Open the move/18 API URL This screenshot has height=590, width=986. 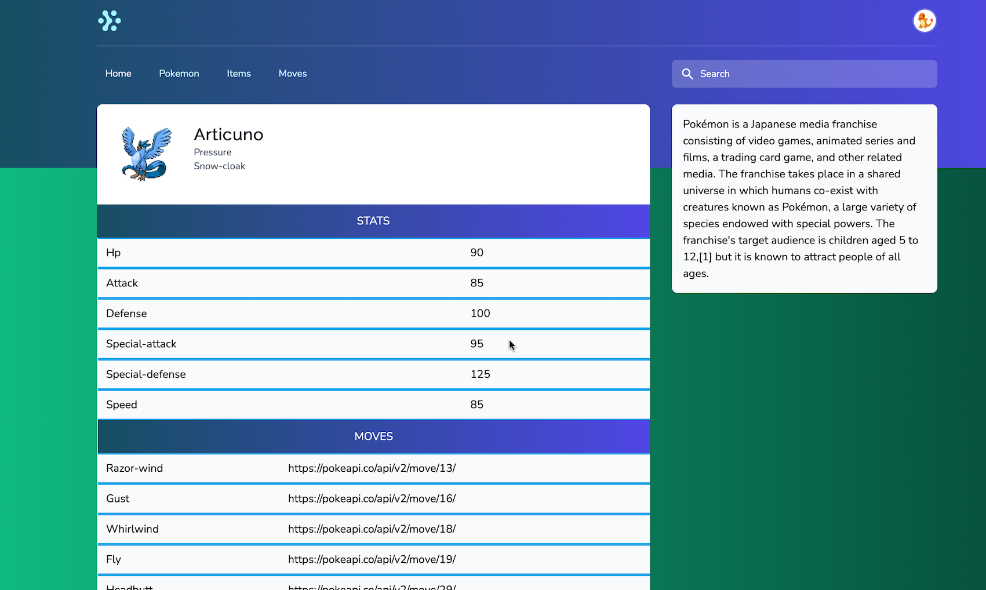point(372,529)
